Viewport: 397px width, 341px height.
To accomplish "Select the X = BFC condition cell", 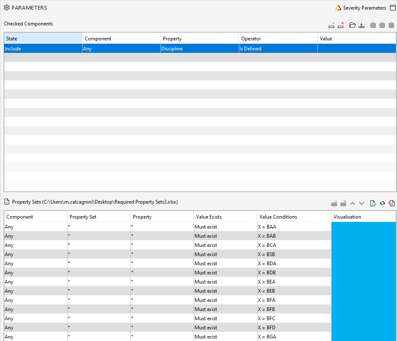I will coord(294,318).
